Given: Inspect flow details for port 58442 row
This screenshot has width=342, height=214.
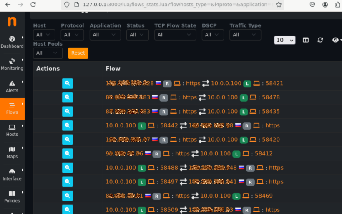Looking at the screenshot, I should click(68, 125).
